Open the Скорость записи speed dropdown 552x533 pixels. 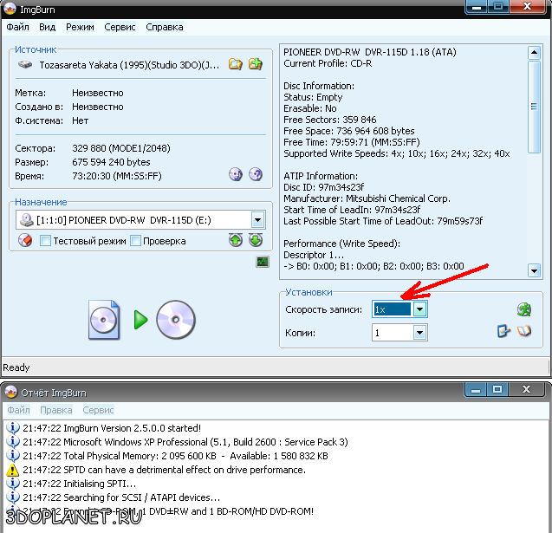419,309
